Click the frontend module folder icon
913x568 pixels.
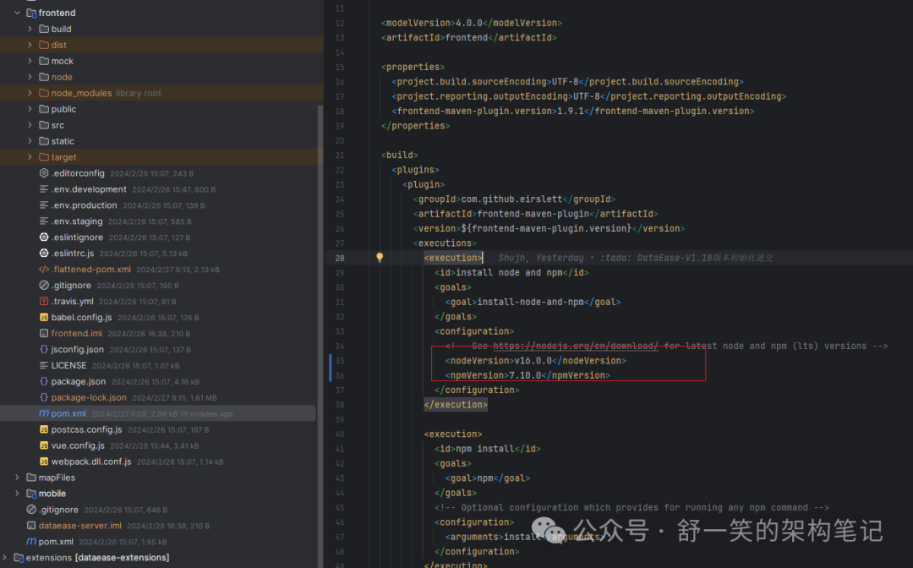click(x=31, y=13)
